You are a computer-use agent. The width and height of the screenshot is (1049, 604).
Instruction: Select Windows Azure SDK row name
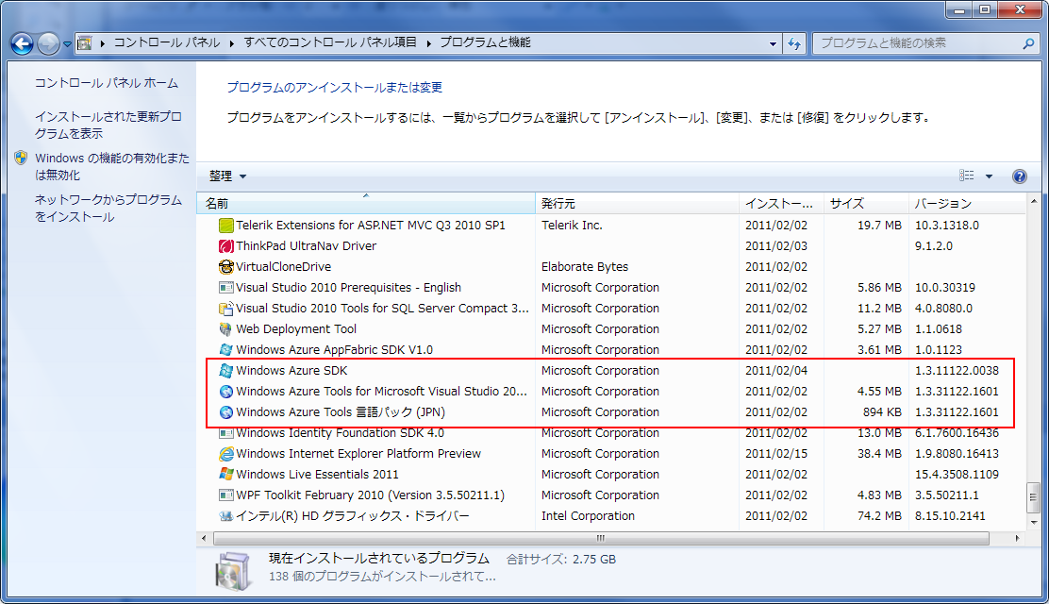tap(291, 371)
